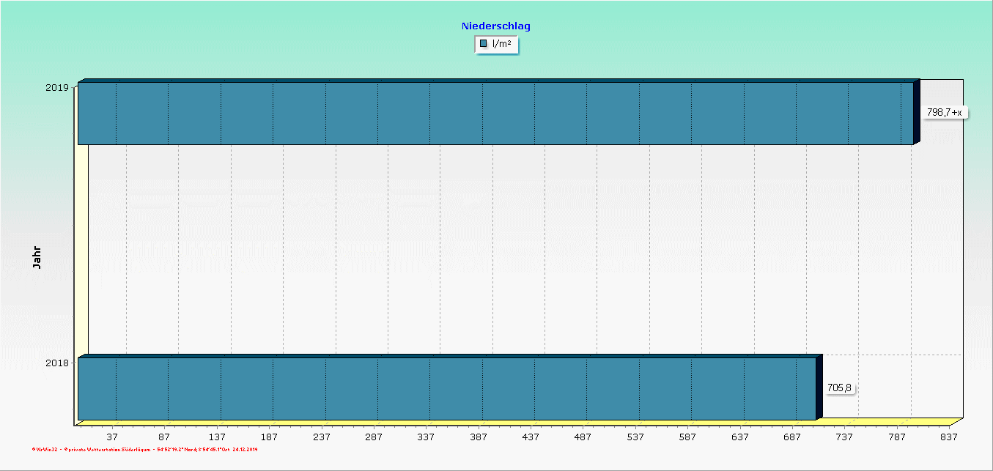Image resolution: width=993 pixels, height=471 pixels.
Task: Click the 2019 y-axis label
Action: tap(57, 88)
